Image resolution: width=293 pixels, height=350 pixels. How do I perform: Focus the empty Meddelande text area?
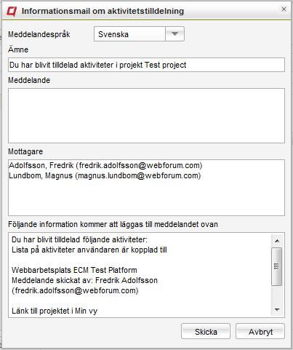pyautogui.click(x=146, y=116)
